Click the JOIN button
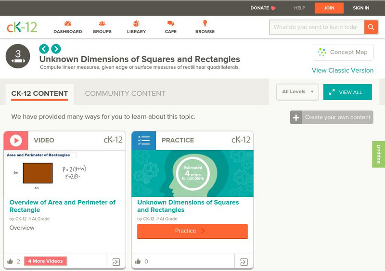 [x=329, y=8]
